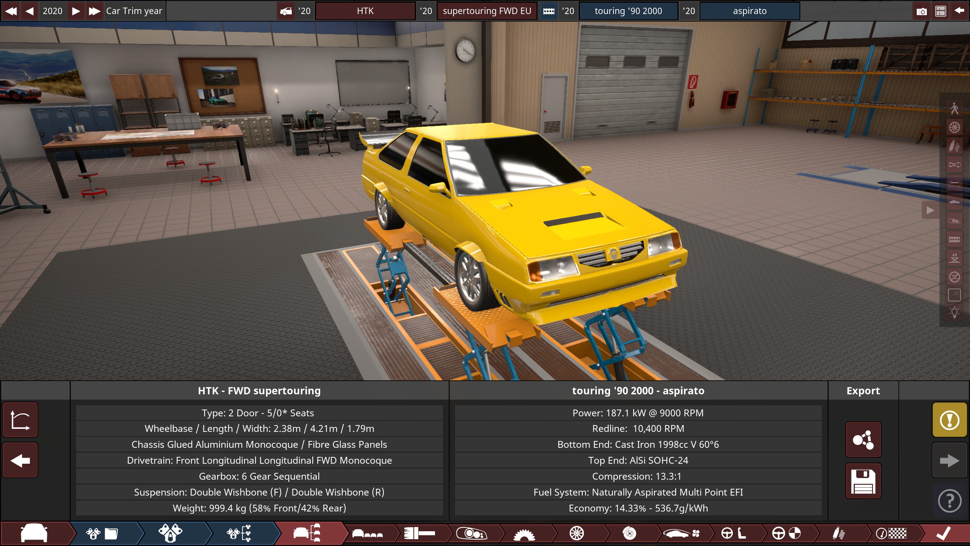This screenshot has height=546, width=970.
Task: Click the engine block icon in the top bar
Action: tap(549, 11)
